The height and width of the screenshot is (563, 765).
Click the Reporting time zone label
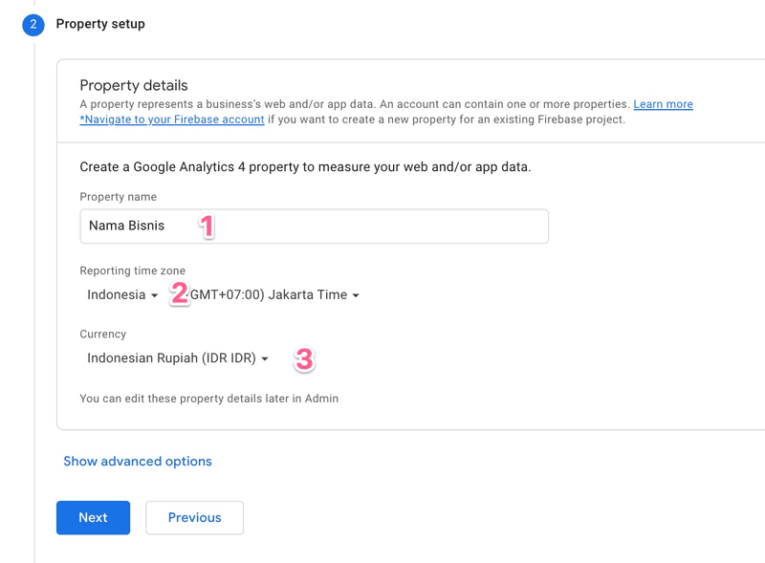[133, 271]
